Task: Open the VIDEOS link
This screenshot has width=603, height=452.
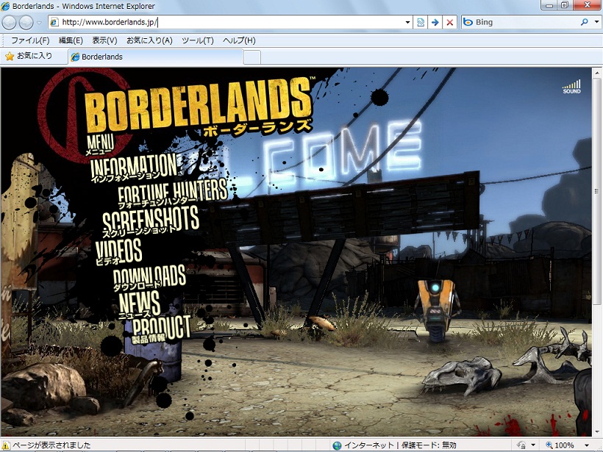Action: (118, 251)
